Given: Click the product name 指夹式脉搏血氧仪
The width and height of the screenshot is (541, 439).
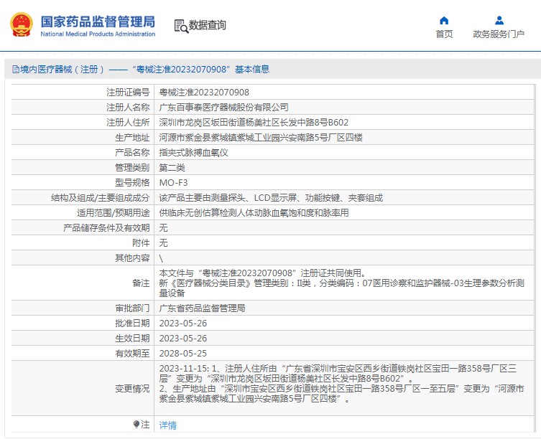Looking at the screenshot, I should tap(193, 153).
